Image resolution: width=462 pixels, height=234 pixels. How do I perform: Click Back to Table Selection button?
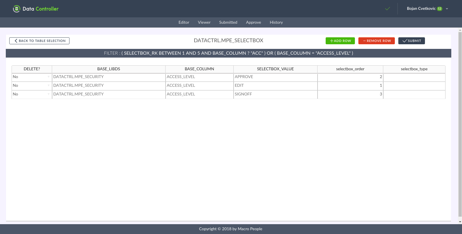(x=39, y=41)
